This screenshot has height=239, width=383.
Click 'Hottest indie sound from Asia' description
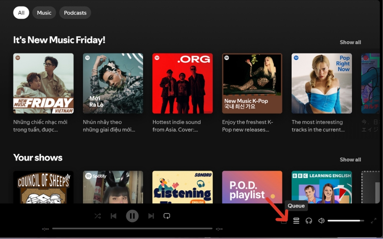tap(177, 126)
